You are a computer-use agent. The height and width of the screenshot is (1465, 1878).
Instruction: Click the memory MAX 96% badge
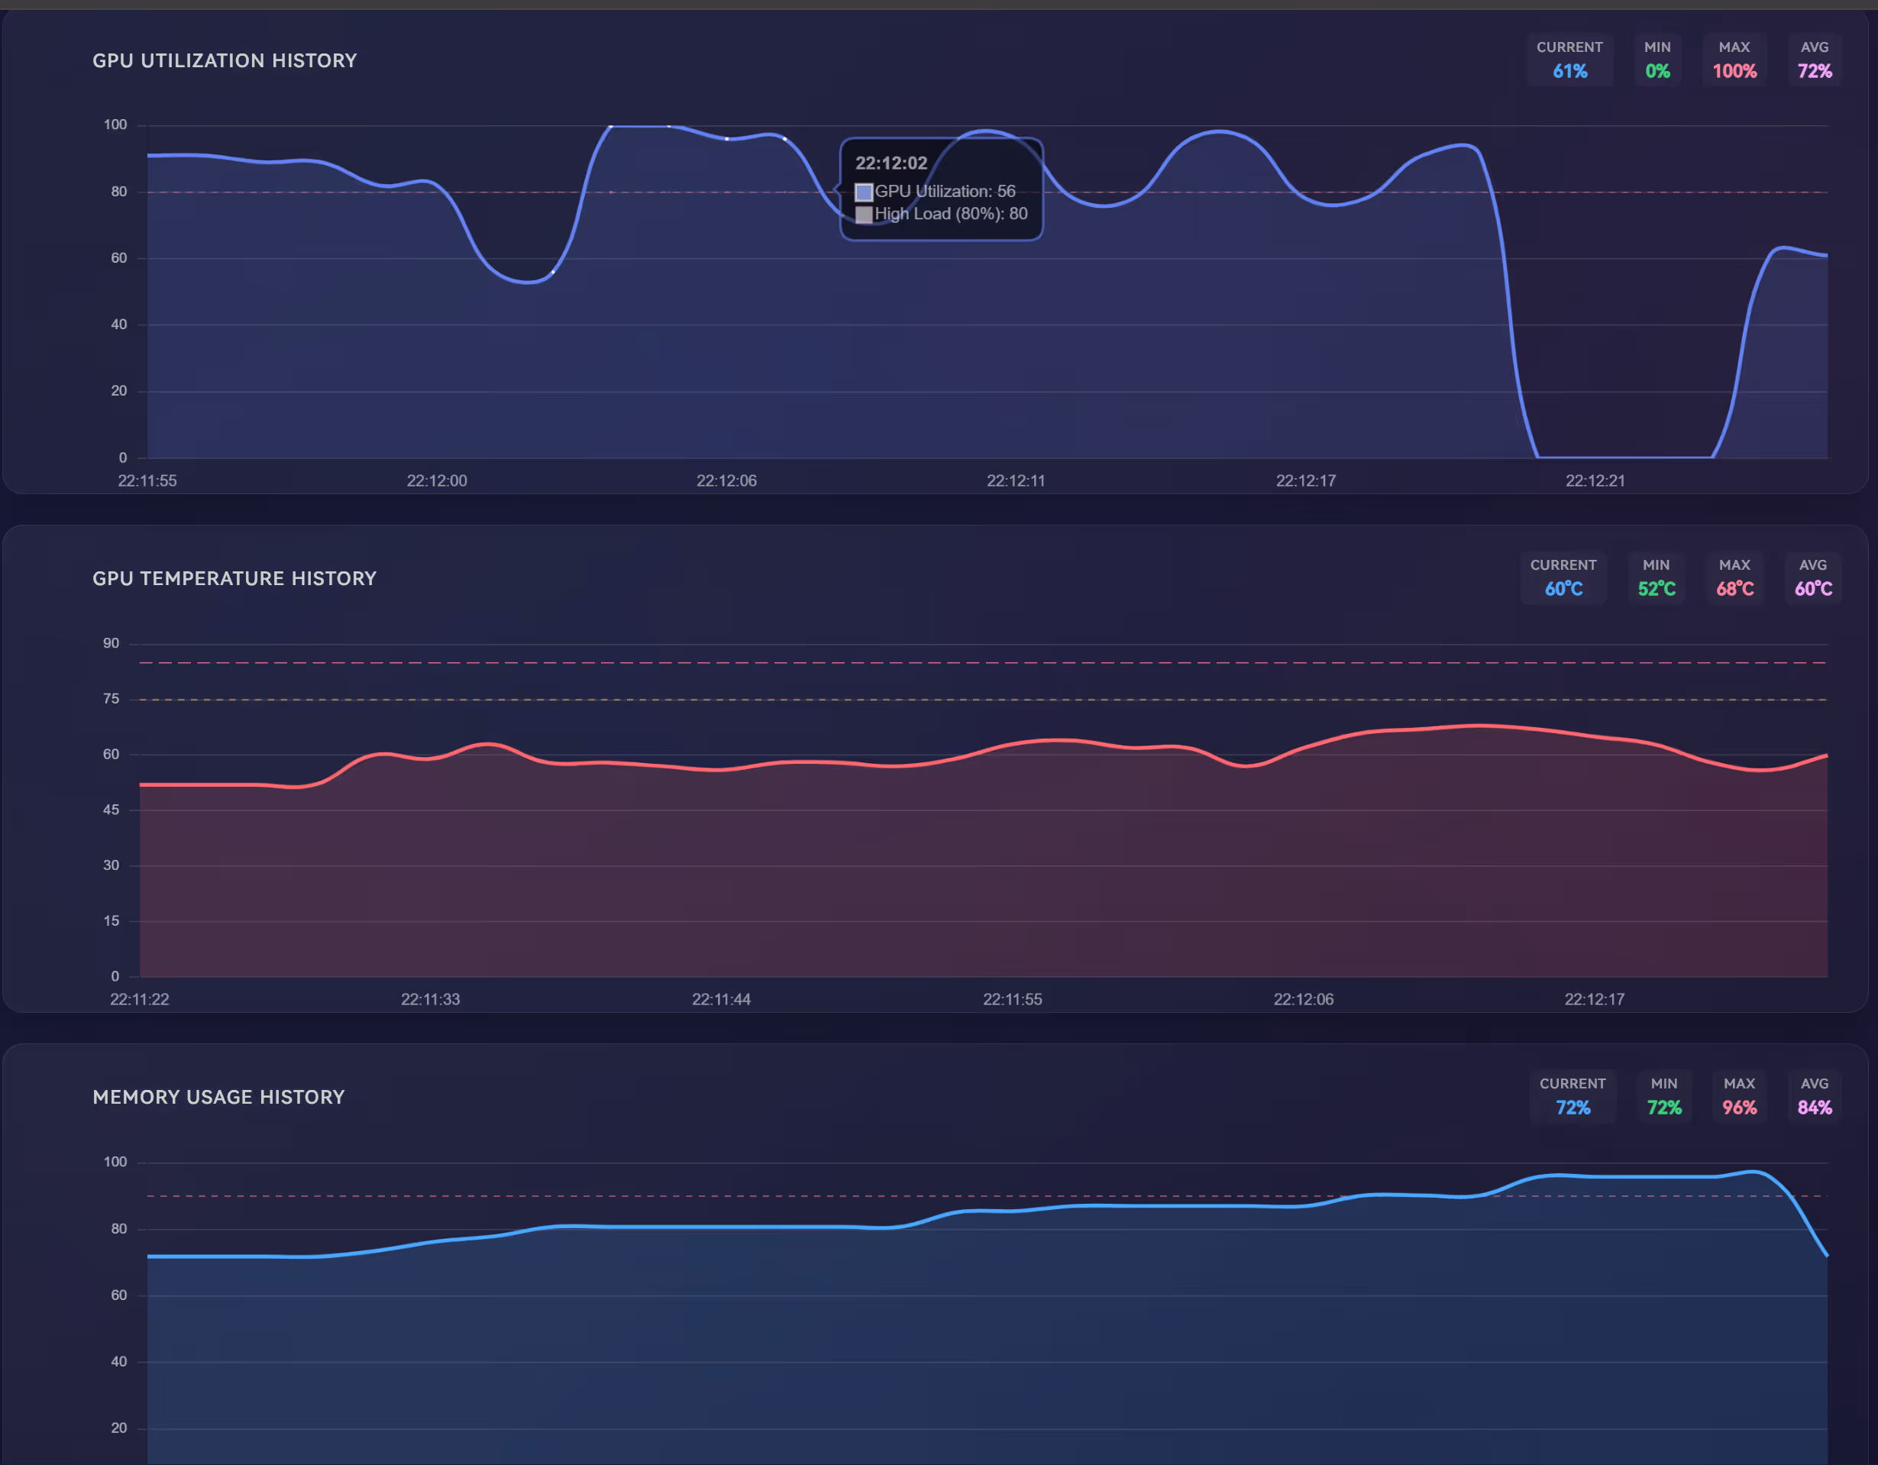[1739, 1096]
